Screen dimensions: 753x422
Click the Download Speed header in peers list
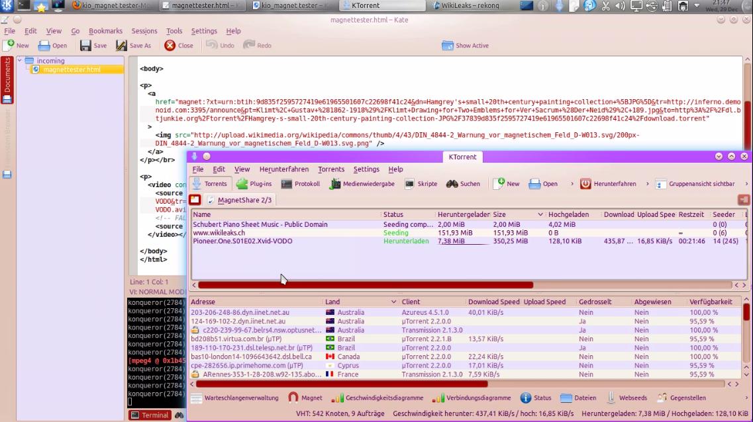(493, 302)
